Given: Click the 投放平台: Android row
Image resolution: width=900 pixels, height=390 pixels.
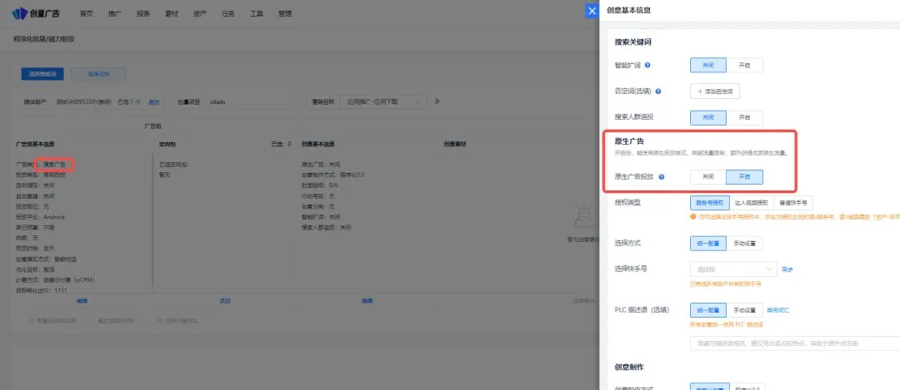Looking at the screenshot, I should click(x=40, y=217).
